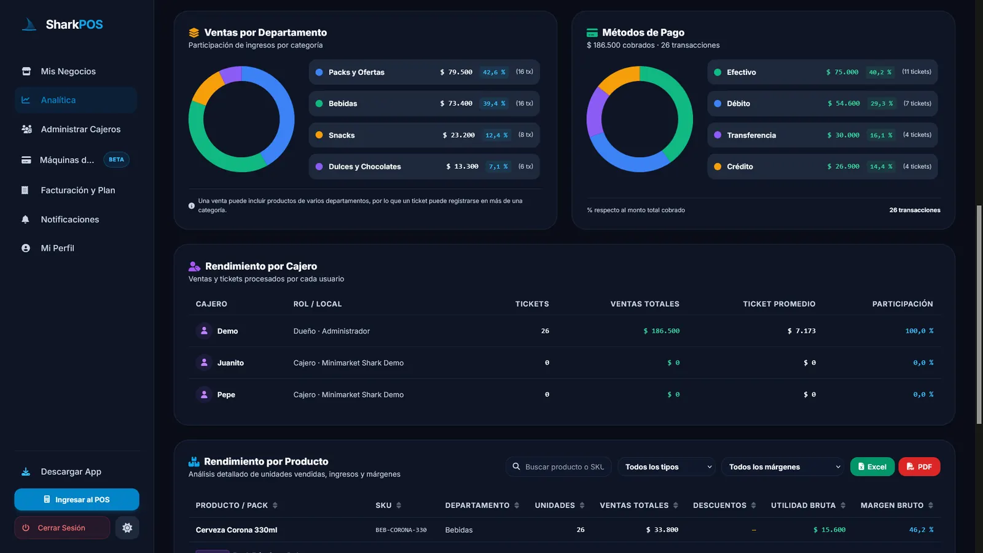This screenshot has height=553, width=983.
Task: Click the Métodos de Pago card icon
Action: coord(592,33)
